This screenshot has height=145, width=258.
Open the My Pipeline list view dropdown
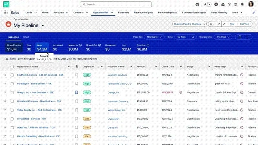point(43,26)
